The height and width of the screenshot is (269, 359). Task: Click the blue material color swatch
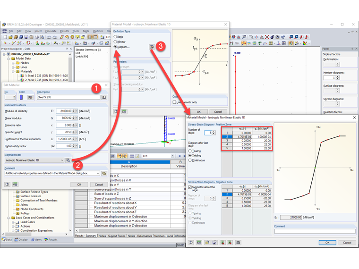pos(21,97)
